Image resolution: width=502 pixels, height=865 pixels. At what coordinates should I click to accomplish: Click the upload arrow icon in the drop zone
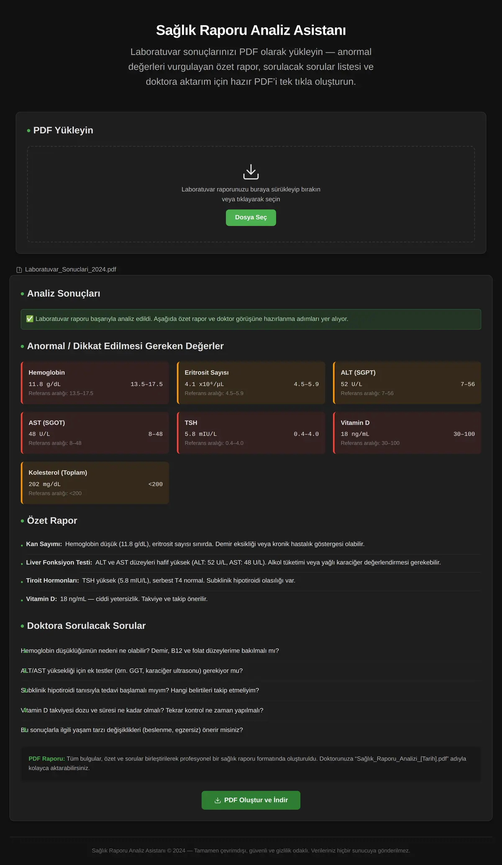click(x=251, y=172)
